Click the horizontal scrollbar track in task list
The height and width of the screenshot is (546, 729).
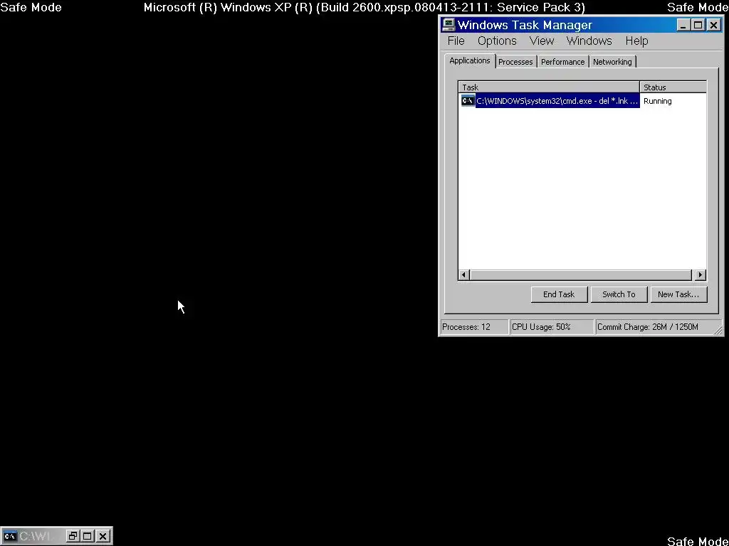pyautogui.click(x=581, y=275)
